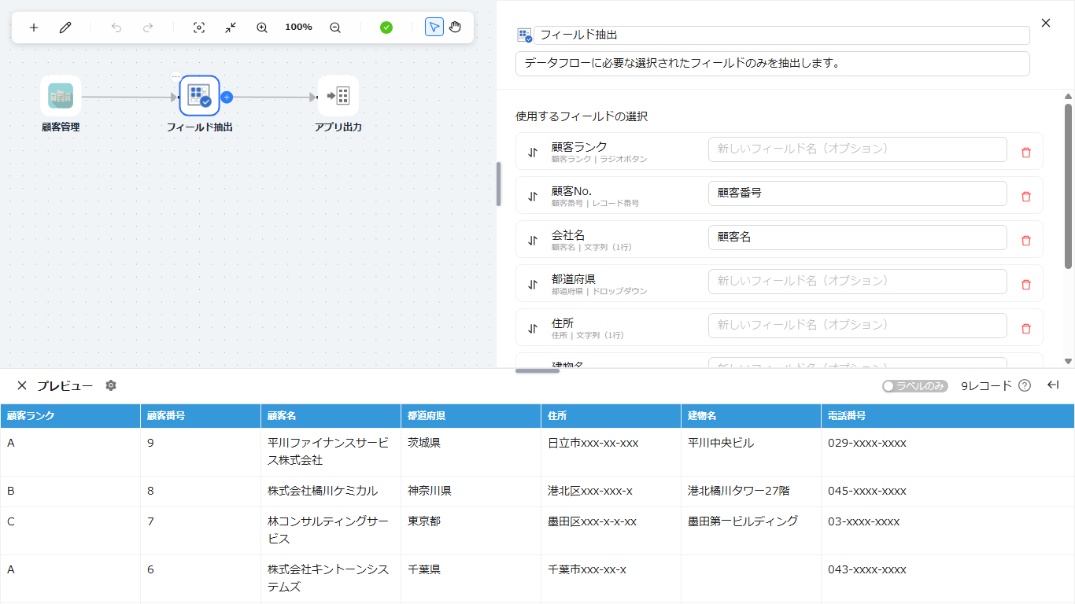Viewport: 1075px width, 604px height.
Task: Click the fit-to-view focus icon
Action: (x=199, y=28)
